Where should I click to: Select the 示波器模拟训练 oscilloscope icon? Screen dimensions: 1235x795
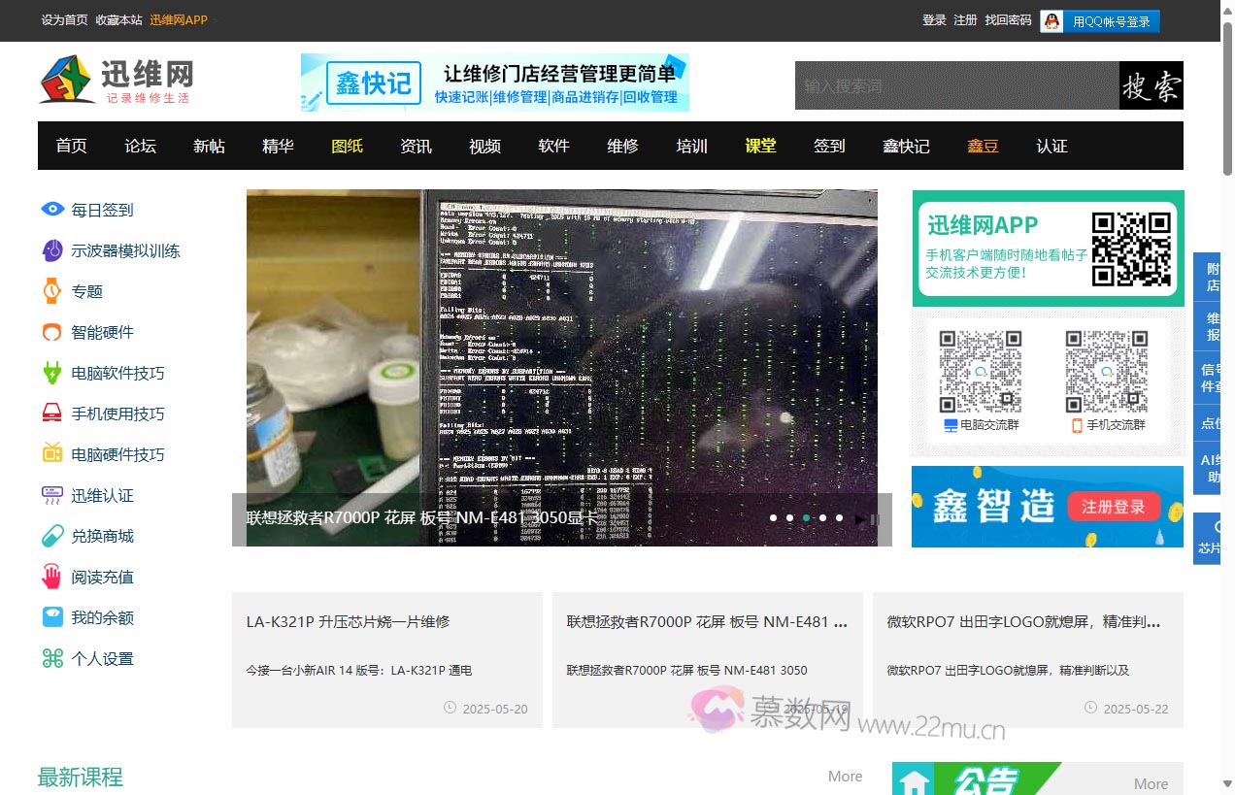click(52, 249)
